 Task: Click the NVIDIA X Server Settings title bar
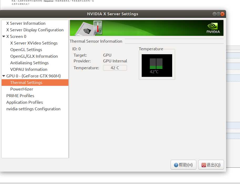[x=113, y=14]
